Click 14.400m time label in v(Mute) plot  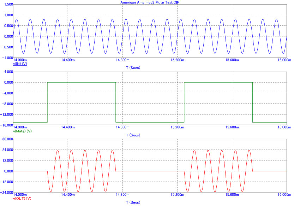68,127
